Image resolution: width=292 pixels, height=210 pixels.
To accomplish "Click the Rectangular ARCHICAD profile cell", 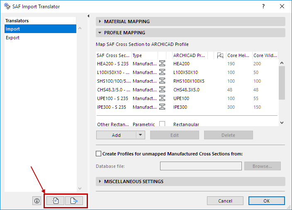I will pos(186,124).
